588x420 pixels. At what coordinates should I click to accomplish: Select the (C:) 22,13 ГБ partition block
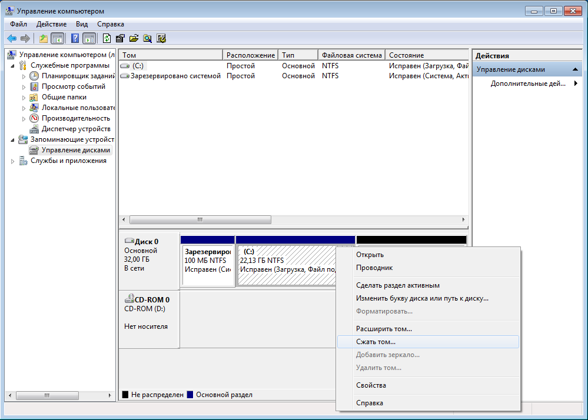pos(287,265)
